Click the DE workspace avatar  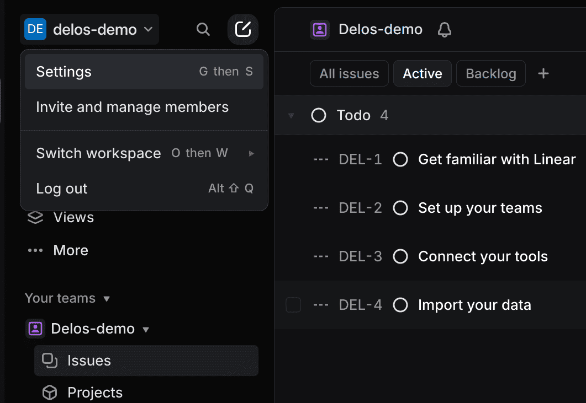tap(35, 29)
